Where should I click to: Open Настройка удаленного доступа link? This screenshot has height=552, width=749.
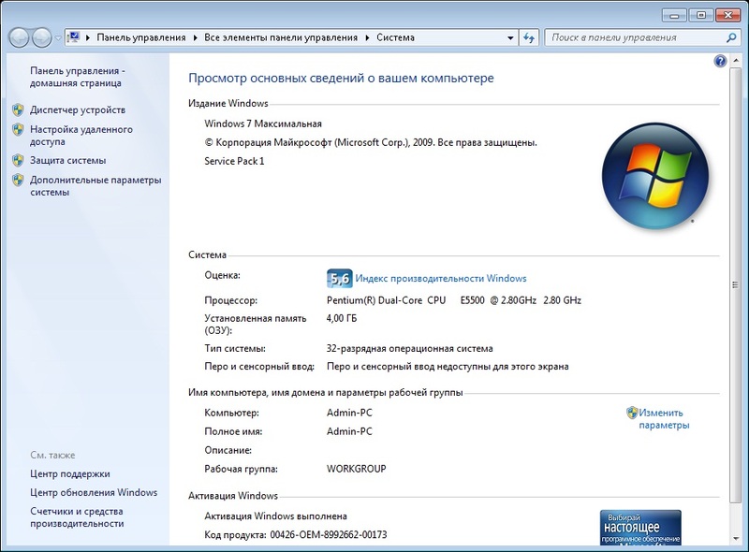pyautogui.click(x=81, y=136)
